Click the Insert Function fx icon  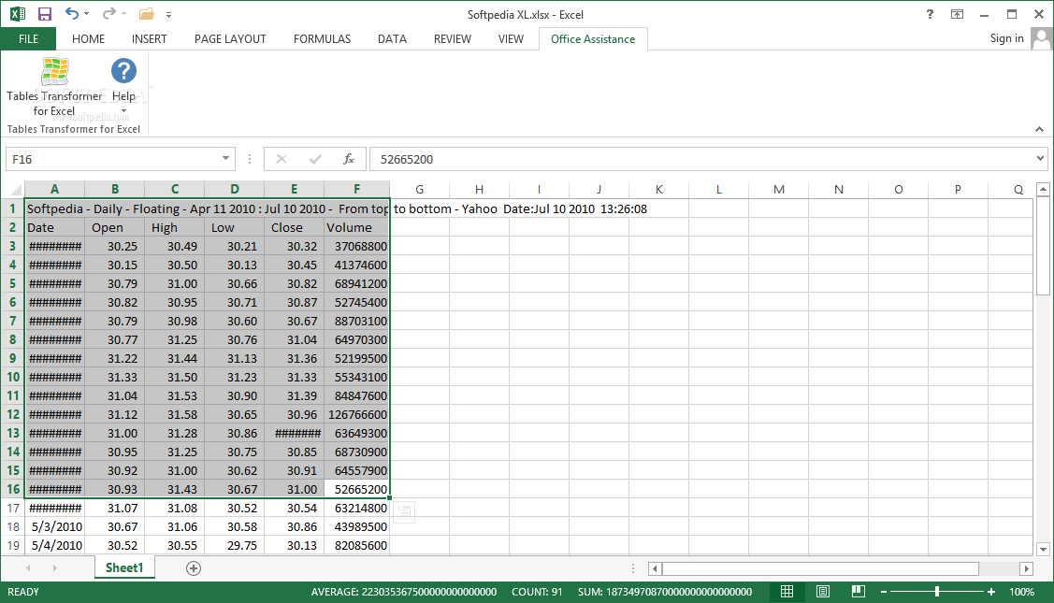tap(348, 159)
